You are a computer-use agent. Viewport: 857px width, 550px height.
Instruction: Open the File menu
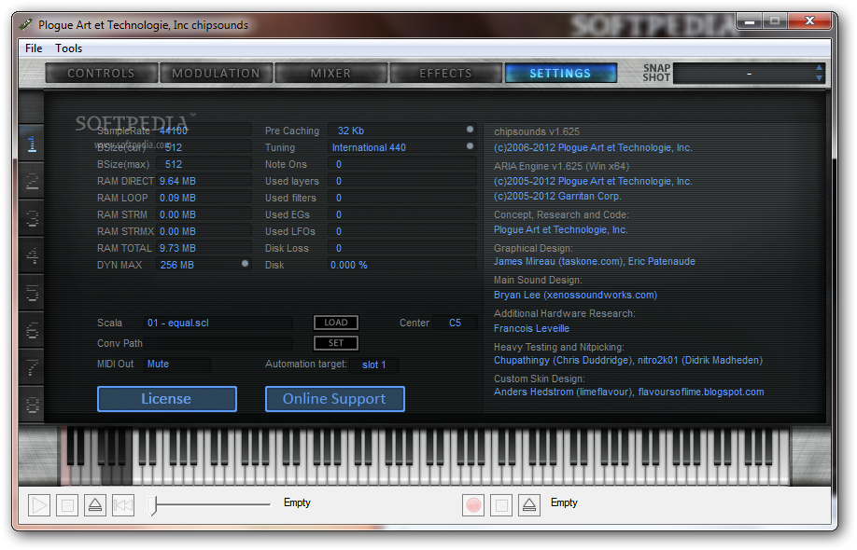coord(34,48)
